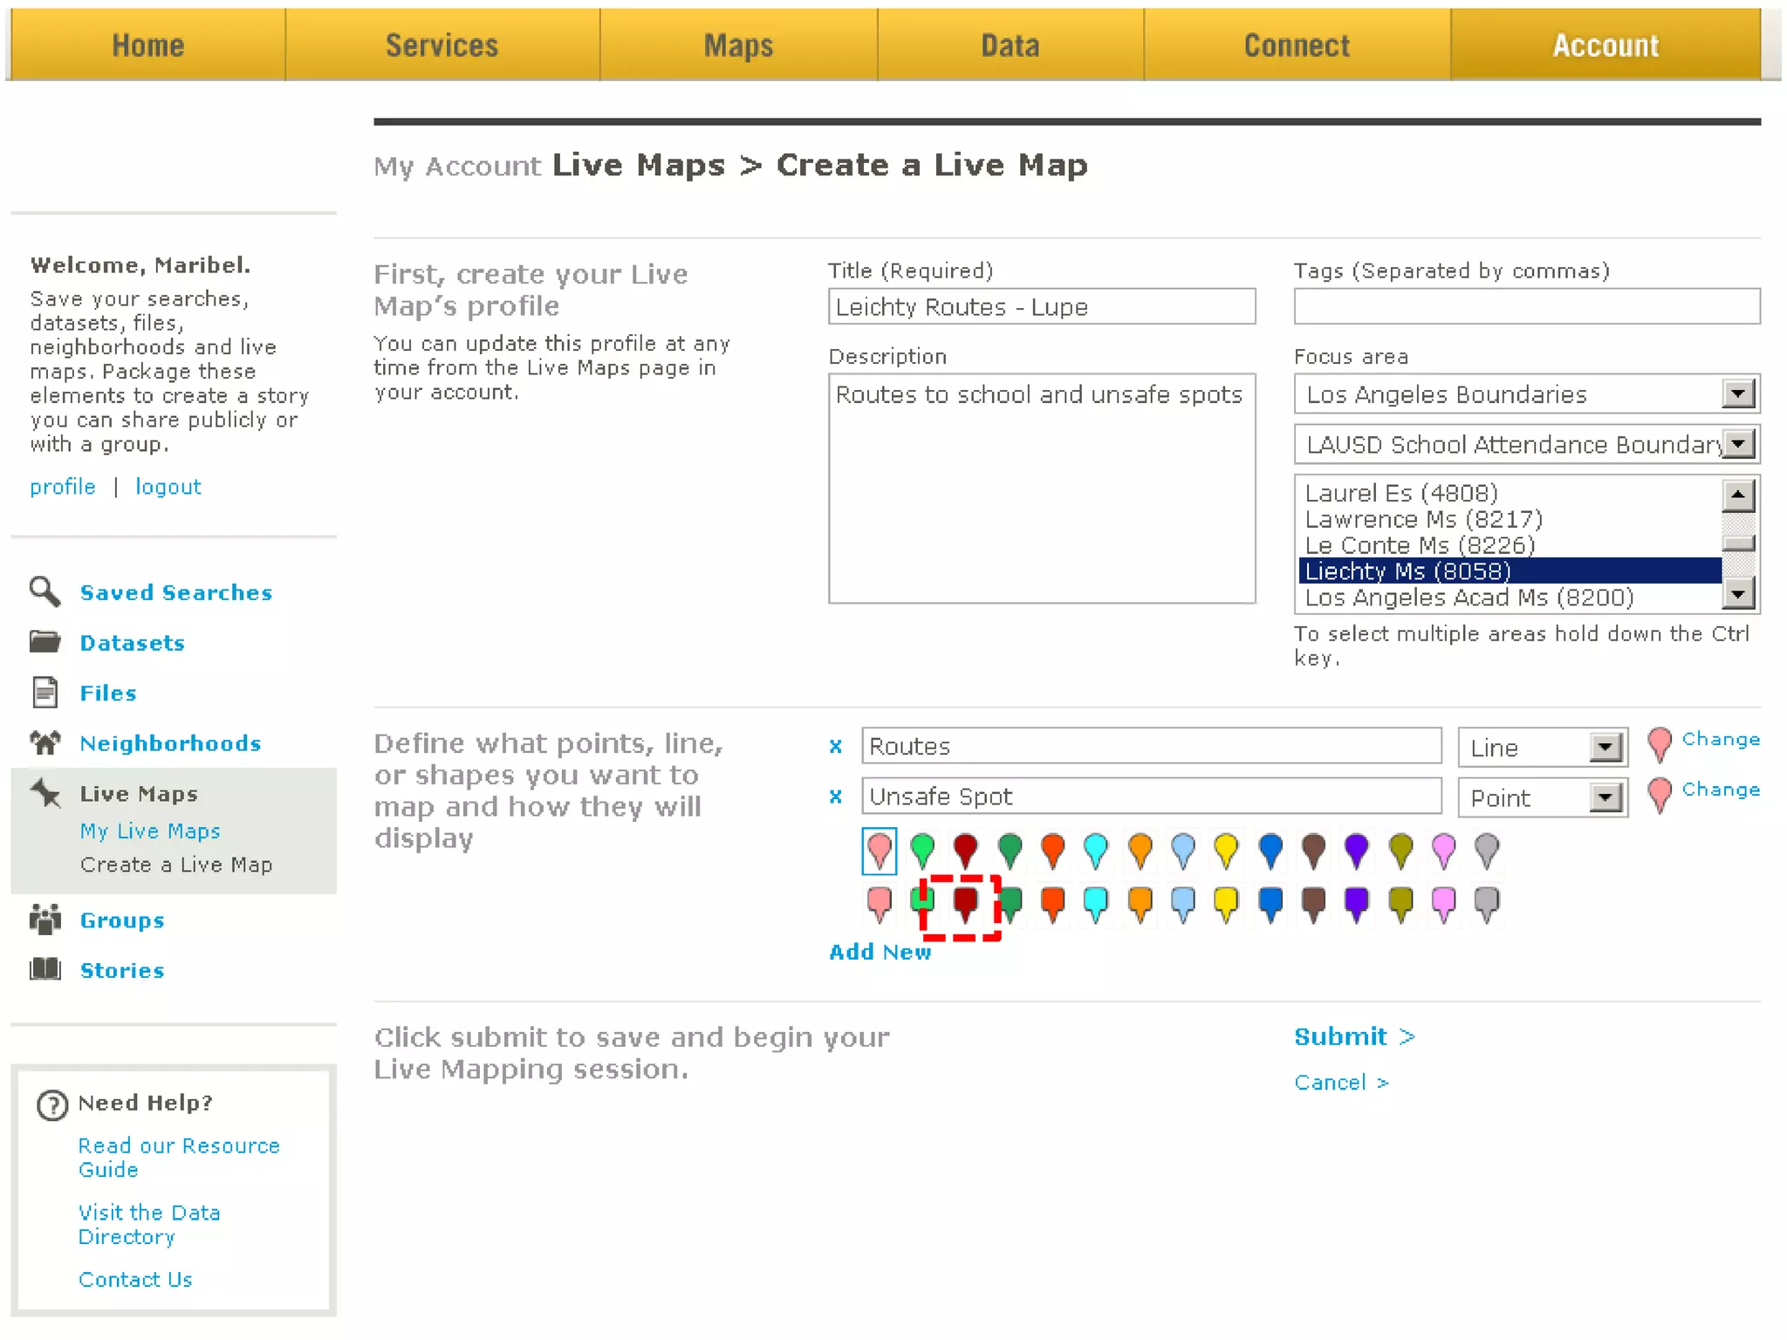Screen dimensions: 1787x1340
Task: Pick the orange-red round pin marker
Action: tap(1053, 851)
